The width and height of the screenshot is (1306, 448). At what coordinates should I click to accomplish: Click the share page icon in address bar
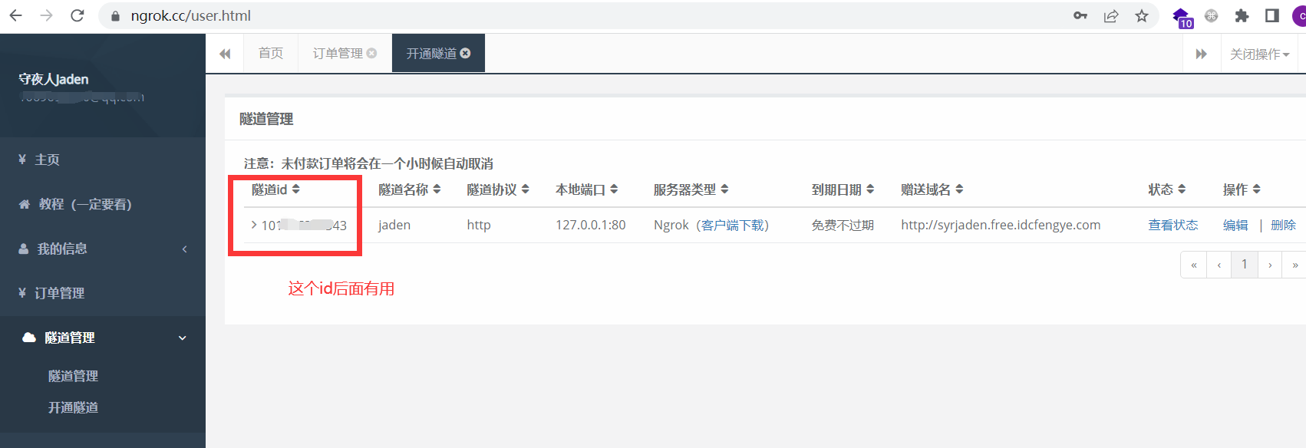1111,15
